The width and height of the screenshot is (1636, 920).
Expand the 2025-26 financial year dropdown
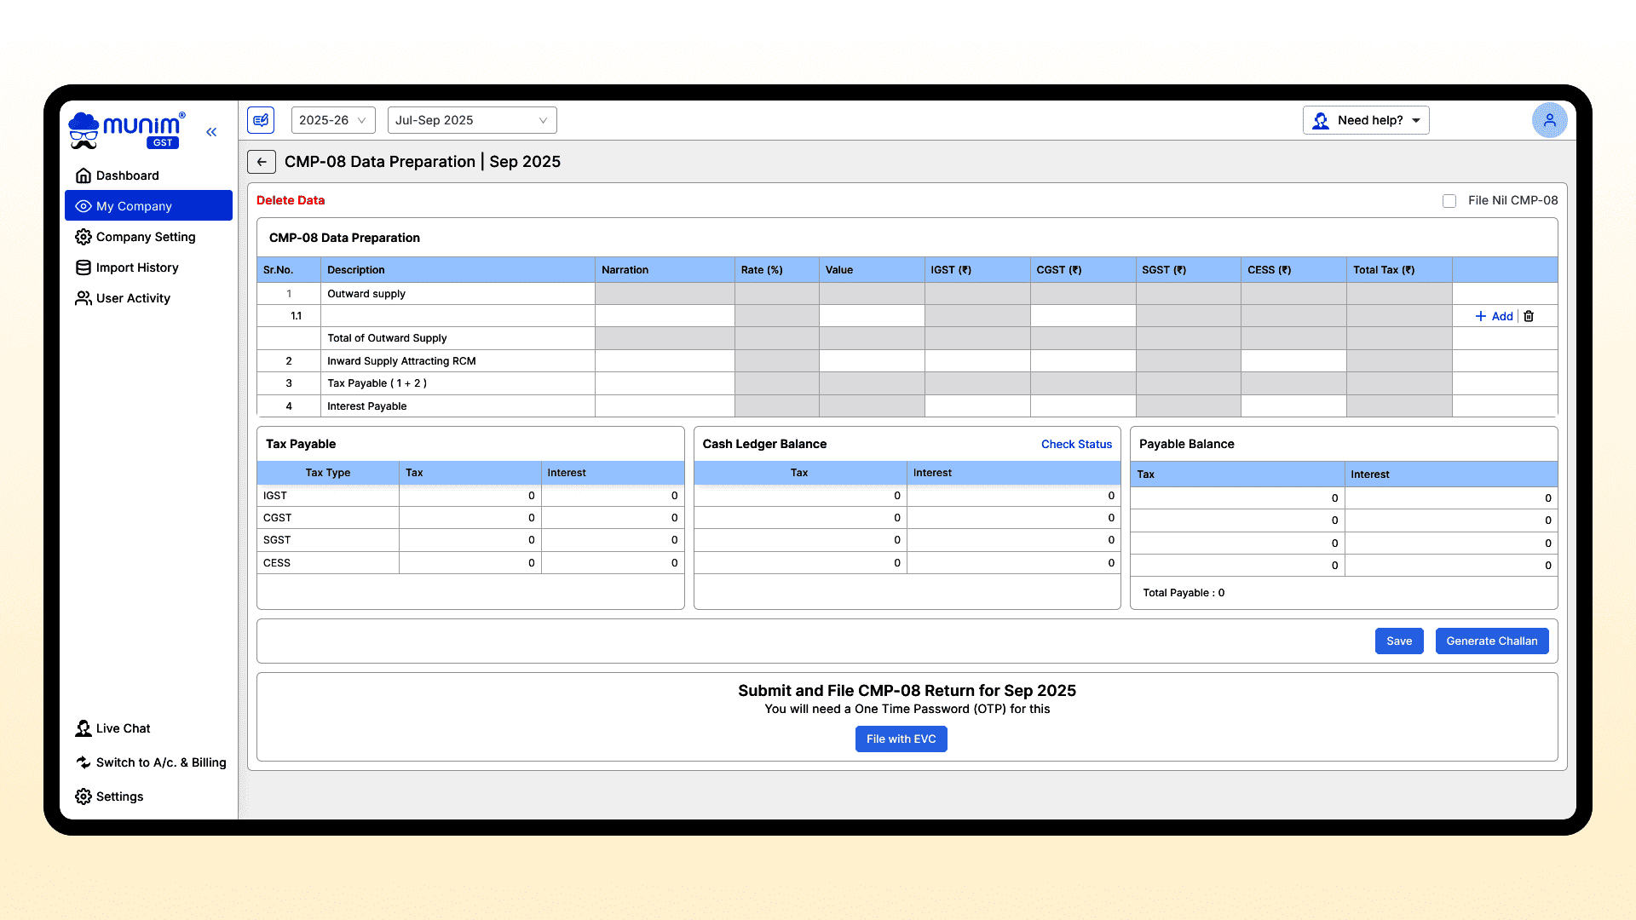click(x=333, y=120)
